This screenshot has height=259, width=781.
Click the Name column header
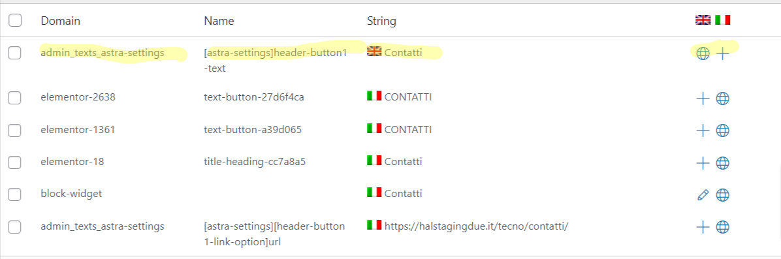pos(219,21)
